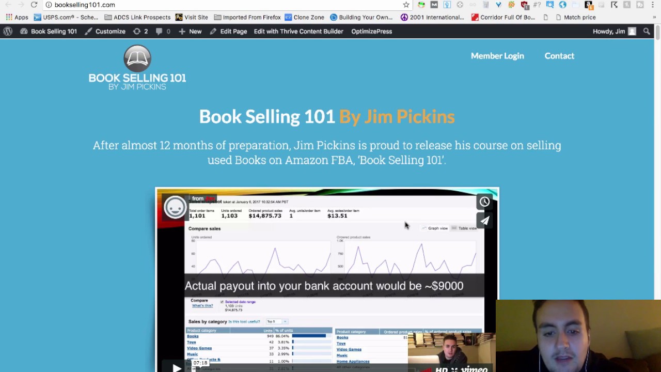Play the embedded Vimeo video
The width and height of the screenshot is (661, 372).
coord(177,367)
